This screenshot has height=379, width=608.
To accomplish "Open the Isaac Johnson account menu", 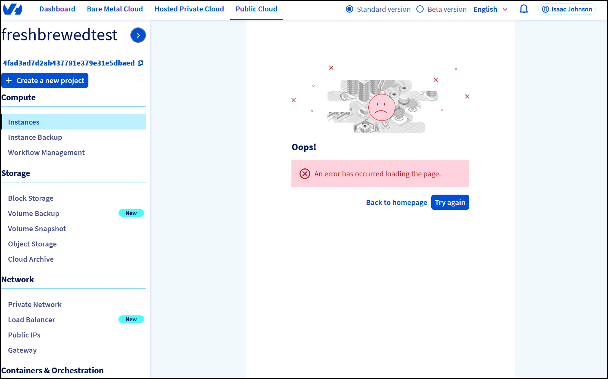I will pos(567,9).
